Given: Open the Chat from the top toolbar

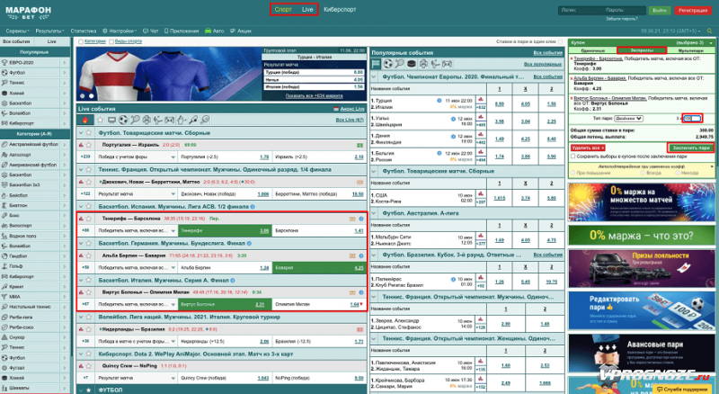Looking at the screenshot, I should [x=149, y=30].
